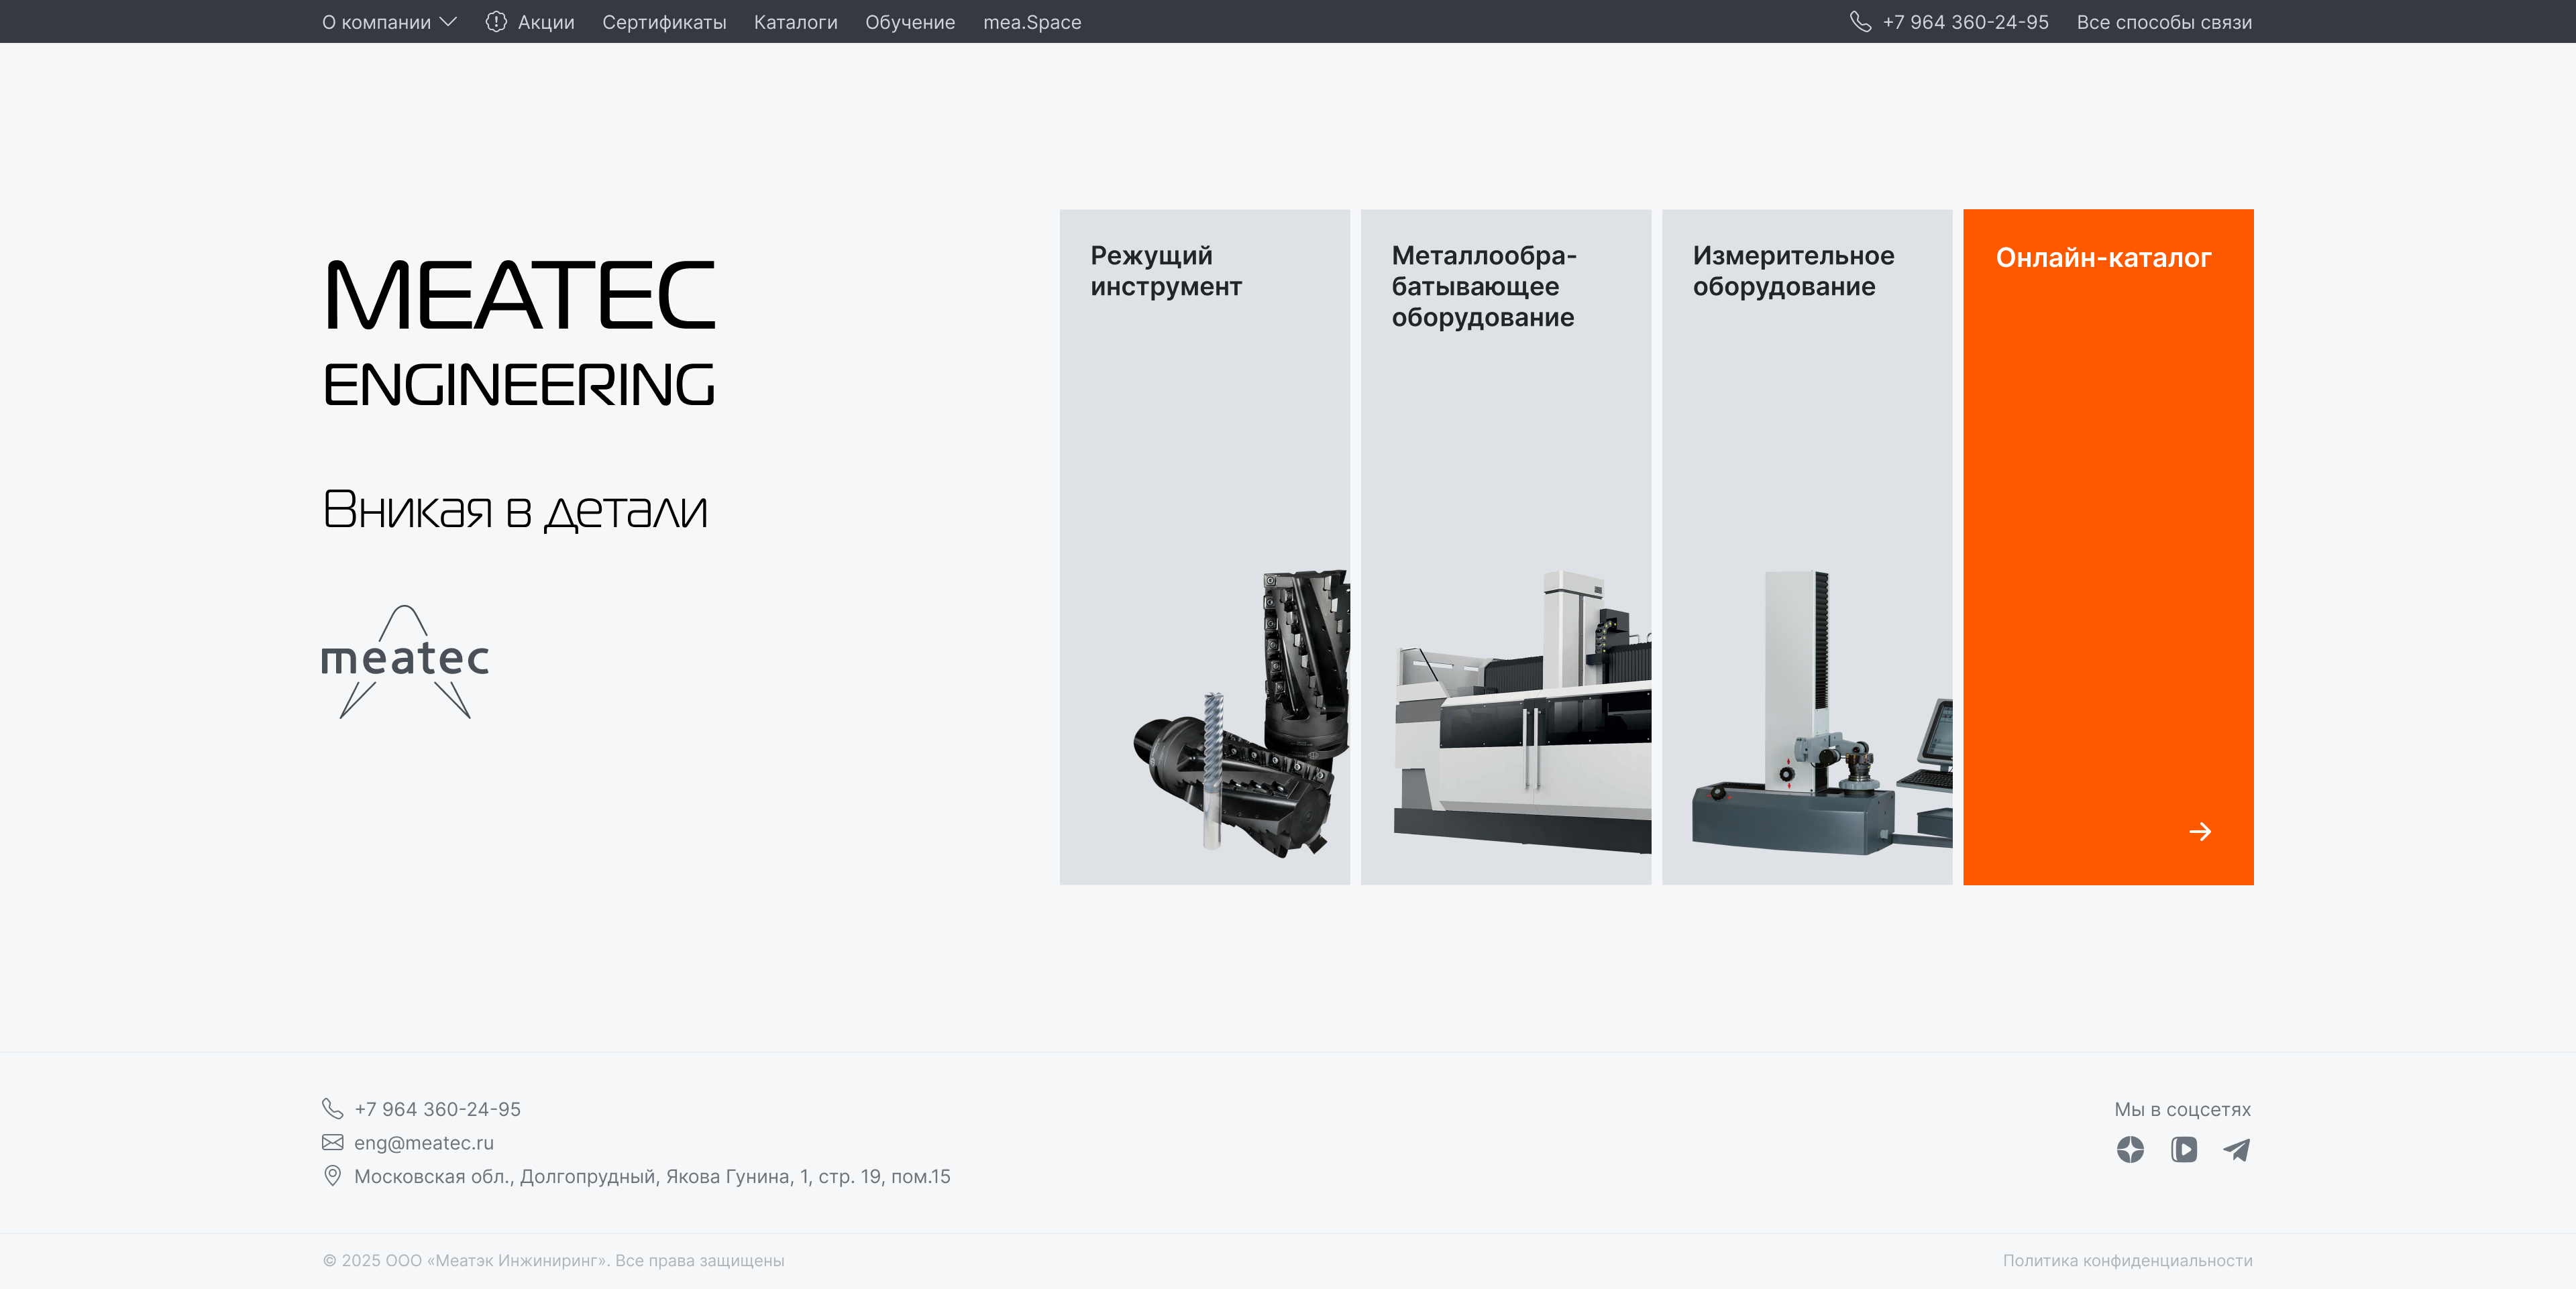Click Все способы связи link
The image size is (2576, 1289).
pyautogui.click(x=2164, y=22)
